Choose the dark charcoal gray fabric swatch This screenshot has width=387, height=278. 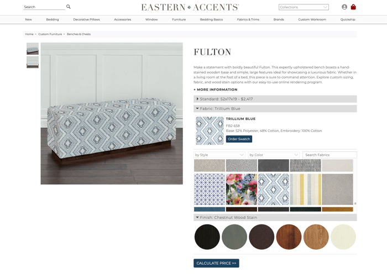274,165
